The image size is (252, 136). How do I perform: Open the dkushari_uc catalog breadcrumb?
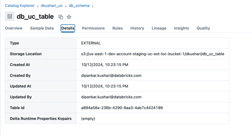(51, 6)
